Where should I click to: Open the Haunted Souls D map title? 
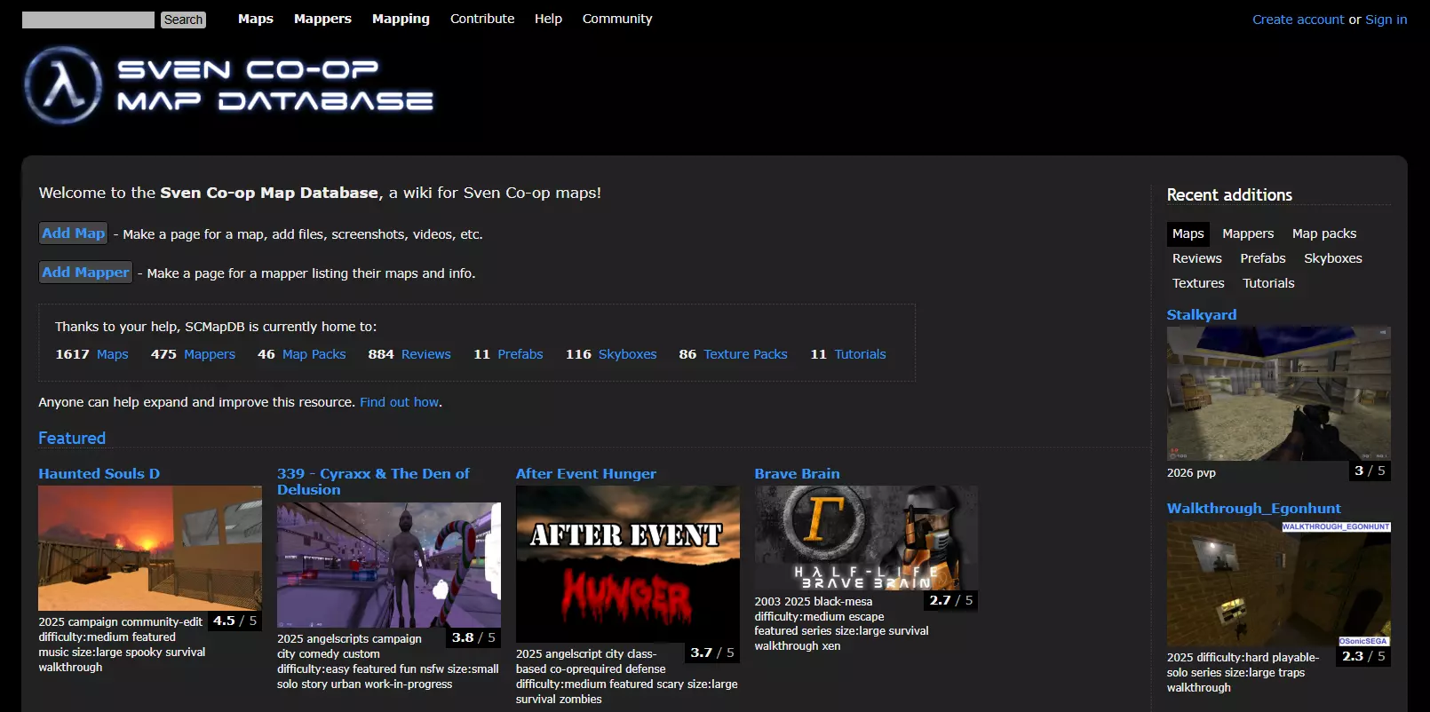(x=99, y=474)
